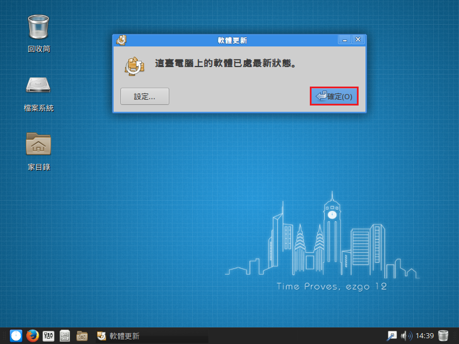Click the software updater icon in the dialog title bar

(121, 40)
